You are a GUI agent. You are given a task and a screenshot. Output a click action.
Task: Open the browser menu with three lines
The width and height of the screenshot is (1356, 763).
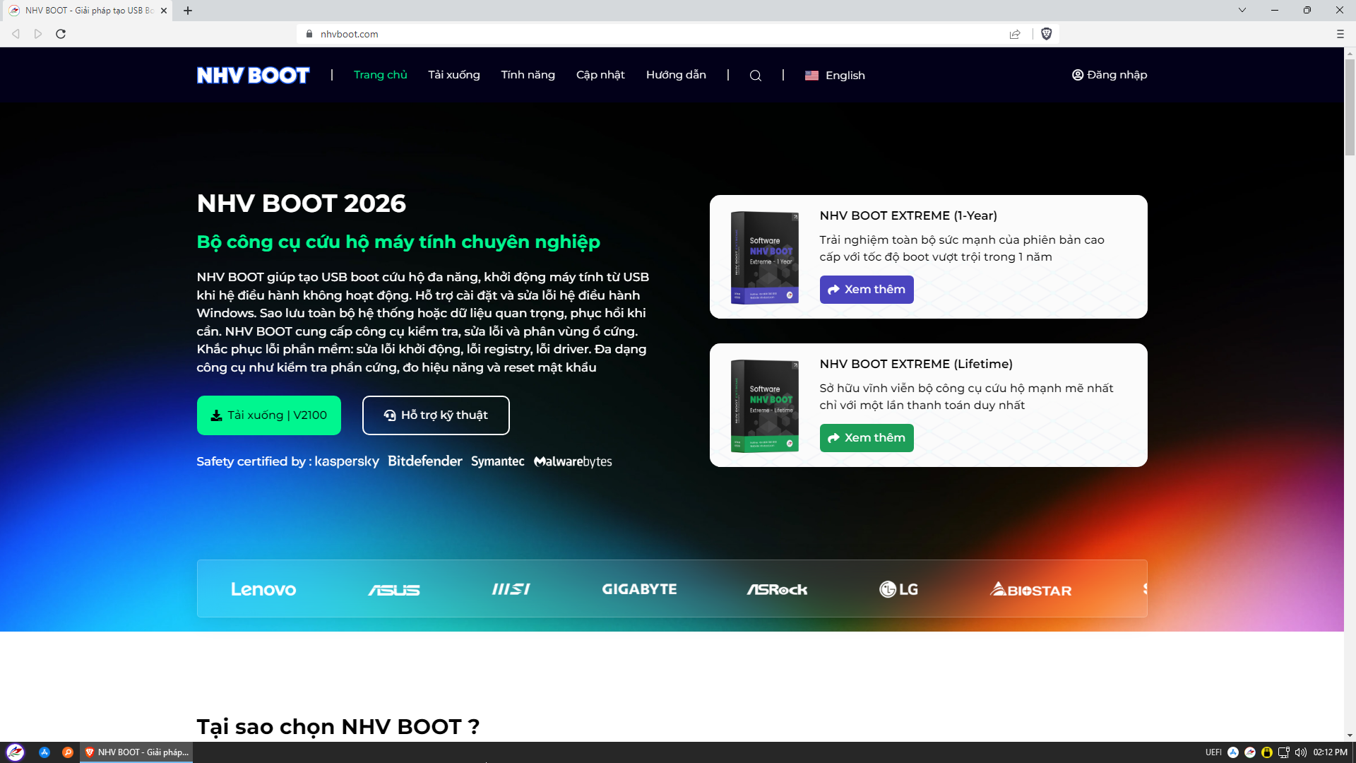[1340, 33]
